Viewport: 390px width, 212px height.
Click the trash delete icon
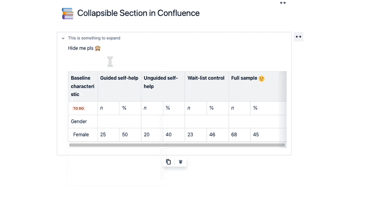[x=180, y=162]
